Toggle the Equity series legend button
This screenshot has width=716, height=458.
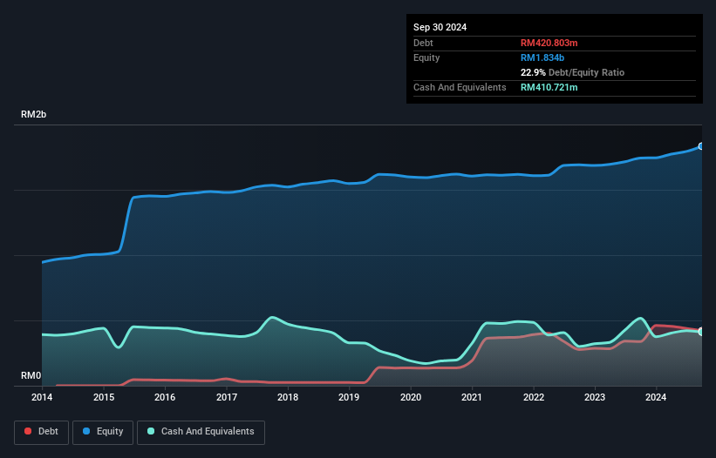click(103, 433)
